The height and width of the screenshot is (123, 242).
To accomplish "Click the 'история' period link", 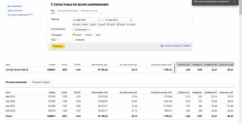I will click(x=131, y=24).
